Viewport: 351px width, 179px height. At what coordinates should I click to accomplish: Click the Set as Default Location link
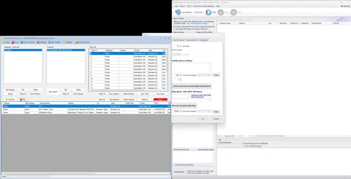coord(206,150)
